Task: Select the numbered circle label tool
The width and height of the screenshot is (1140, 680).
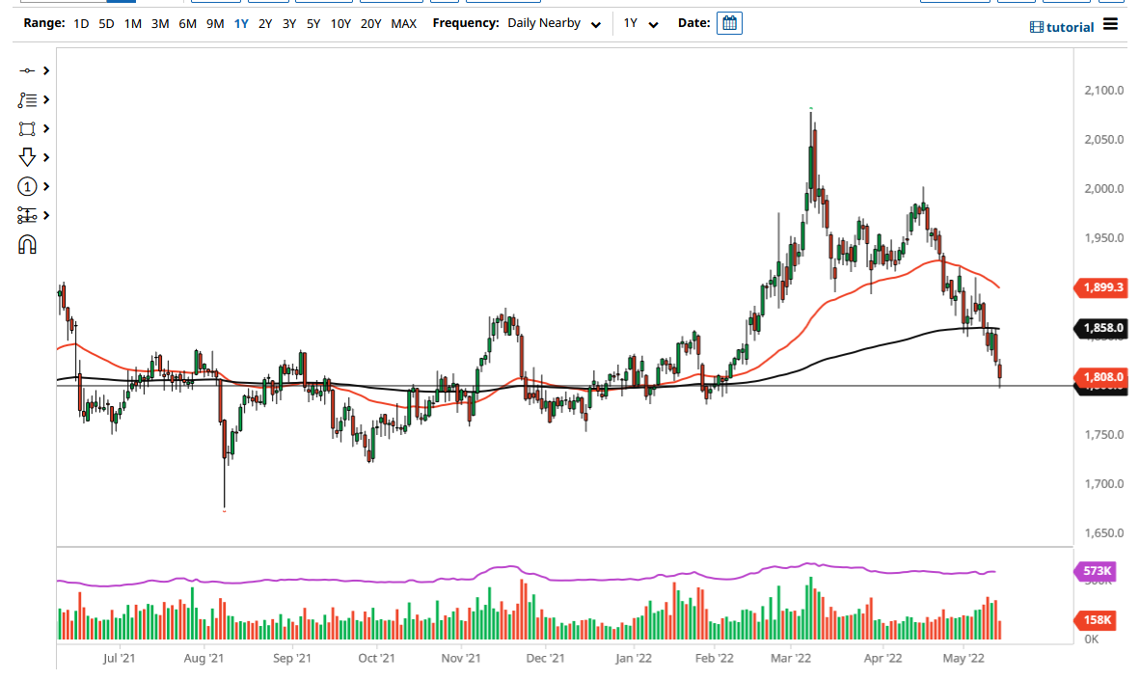Action: pyautogui.click(x=27, y=187)
